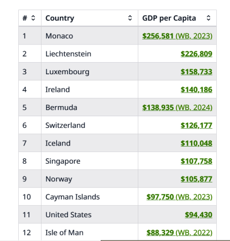This screenshot has width=230, height=241.
Task: Open Luxembourg's $158,733 link
Action: pyautogui.click(x=197, y=72)
